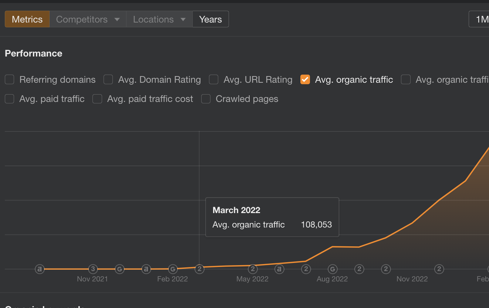The image size is (489, 308).
Task: Uncheck the Avg. organic traffic checkbox
Action: 305,80
